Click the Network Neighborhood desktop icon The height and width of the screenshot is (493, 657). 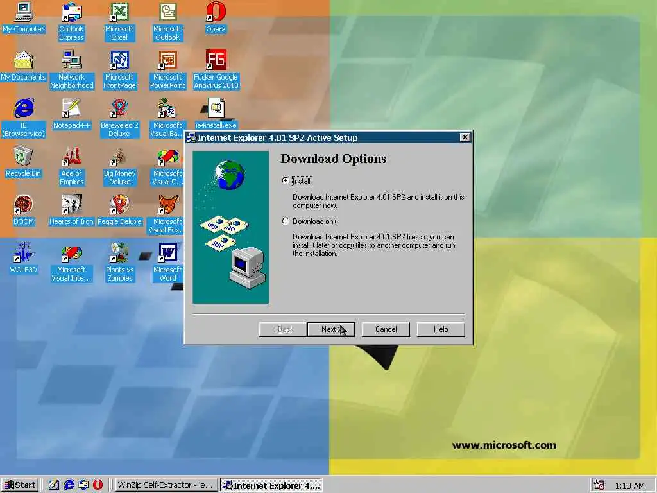(x=72, y=69)
